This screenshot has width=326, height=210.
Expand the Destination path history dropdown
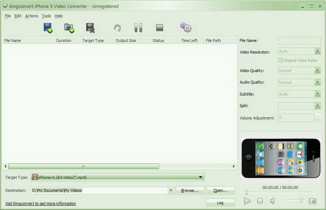pyautogui.click(x=171, y=190)
